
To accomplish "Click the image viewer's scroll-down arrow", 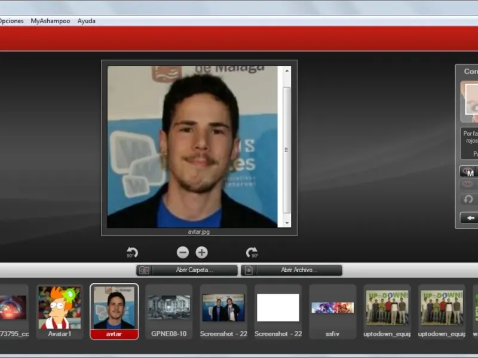I will pos(287,223).
